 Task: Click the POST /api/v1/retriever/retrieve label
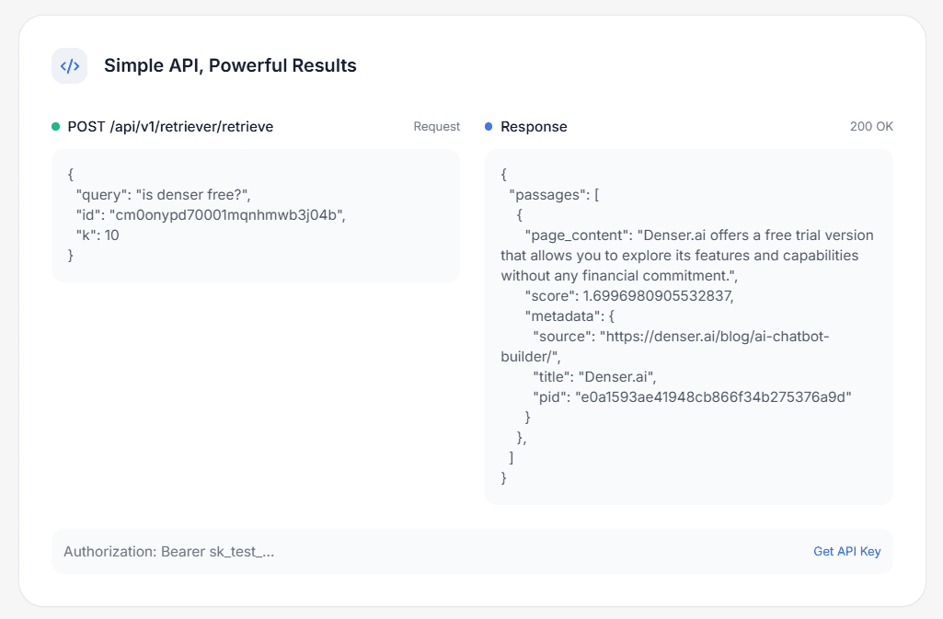tap(170, 127)
